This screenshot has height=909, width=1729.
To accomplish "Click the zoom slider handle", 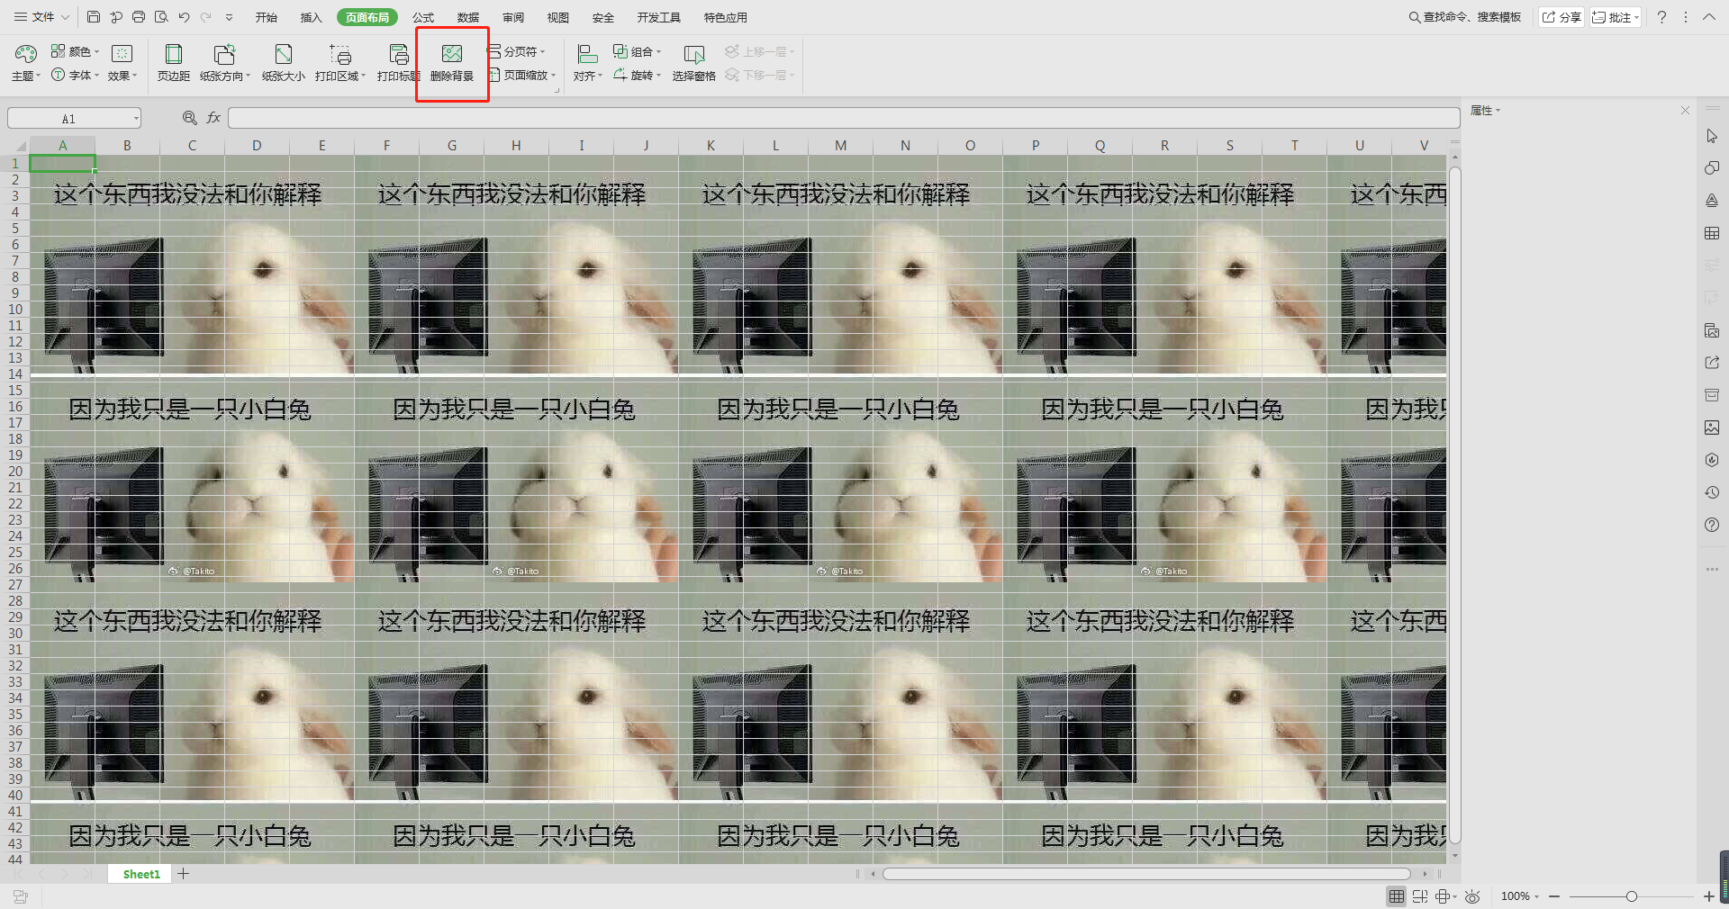I will click(1631, 896).
